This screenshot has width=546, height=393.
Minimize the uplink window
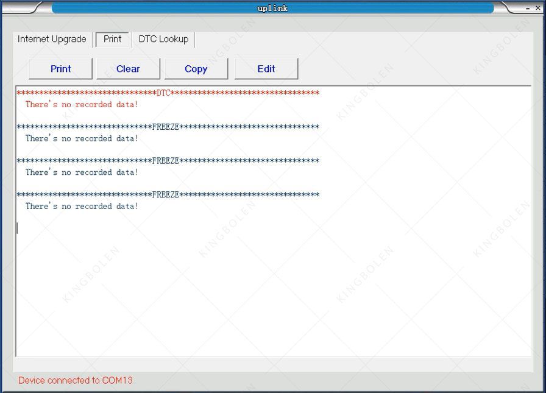[x=528, y=8]
